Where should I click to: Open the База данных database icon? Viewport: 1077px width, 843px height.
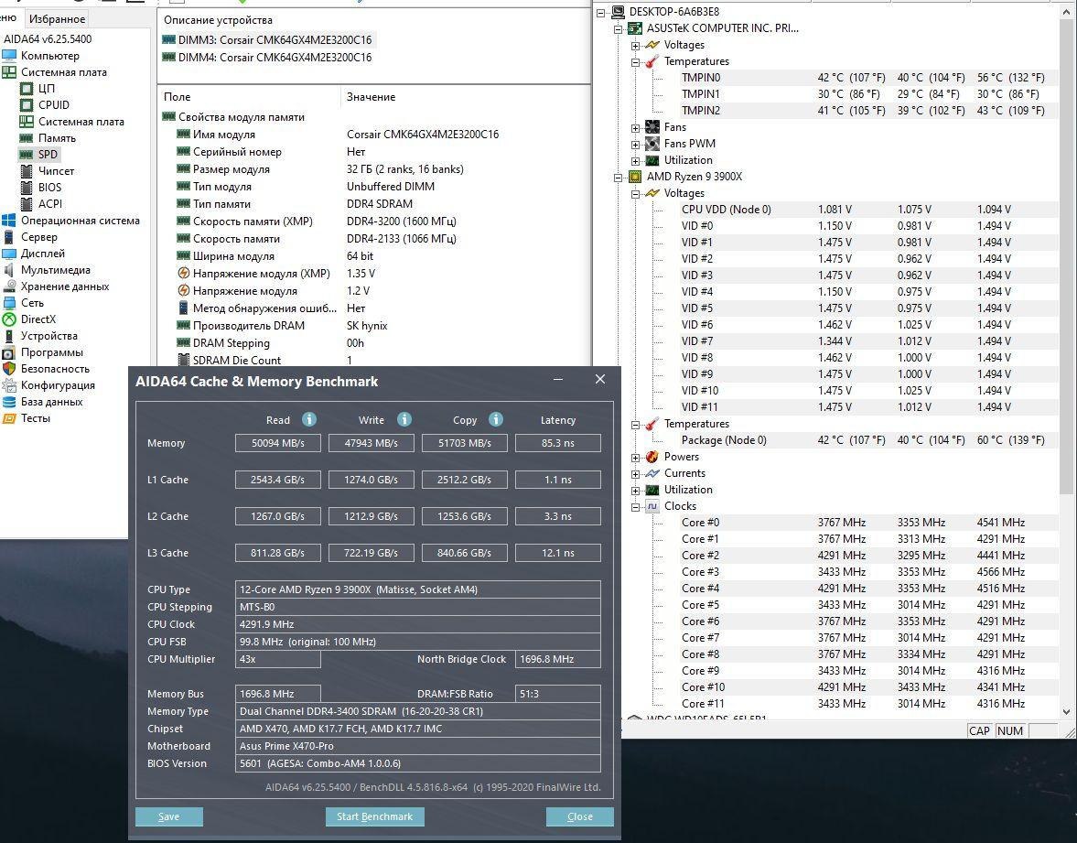9,402
